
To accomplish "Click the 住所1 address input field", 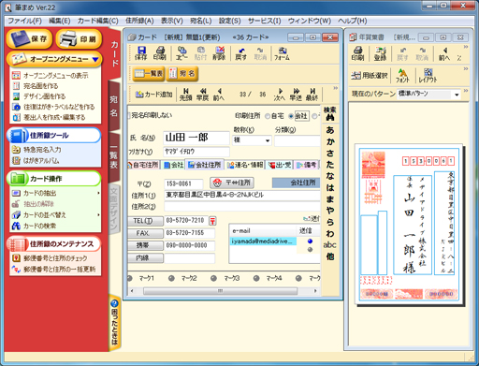I will (242, 196).
